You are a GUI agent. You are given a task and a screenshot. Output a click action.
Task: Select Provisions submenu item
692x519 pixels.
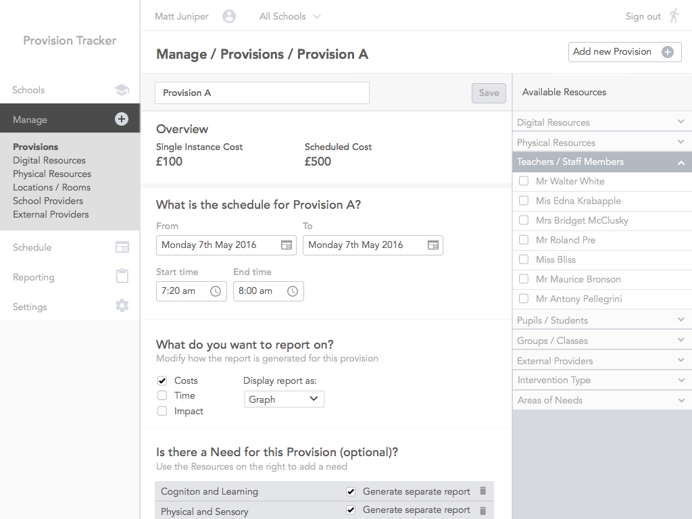[35, 147]
